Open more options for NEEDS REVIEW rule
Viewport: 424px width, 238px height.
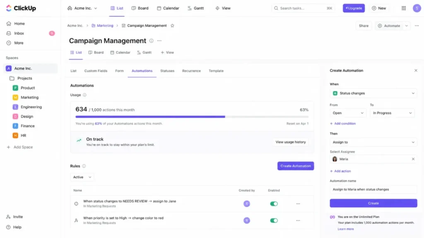point(298,204)
